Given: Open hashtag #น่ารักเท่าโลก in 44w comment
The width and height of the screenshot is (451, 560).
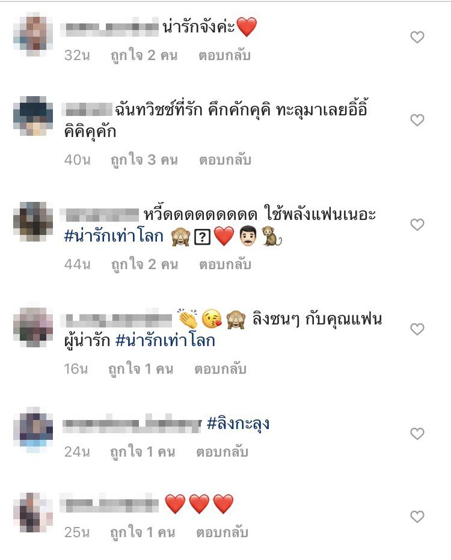Looking at the screenshot, I should pos(114,236).
